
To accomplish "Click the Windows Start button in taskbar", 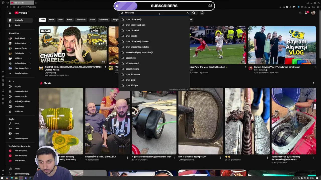I will coord(3,178).
